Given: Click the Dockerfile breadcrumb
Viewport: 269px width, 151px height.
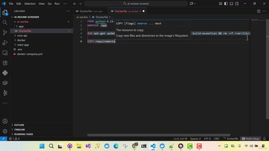Looking at the screenshot, I should coord(100,17).
